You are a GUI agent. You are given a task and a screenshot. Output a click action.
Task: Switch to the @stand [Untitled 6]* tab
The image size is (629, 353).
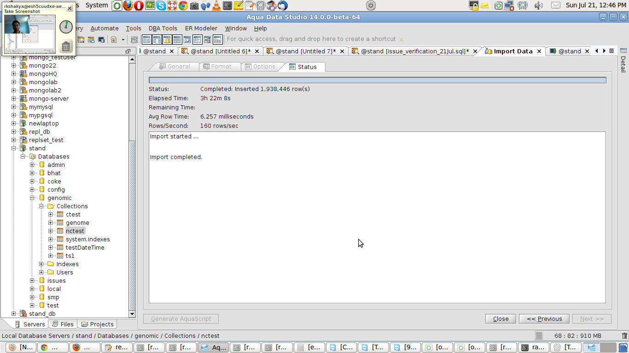point(221,51)
